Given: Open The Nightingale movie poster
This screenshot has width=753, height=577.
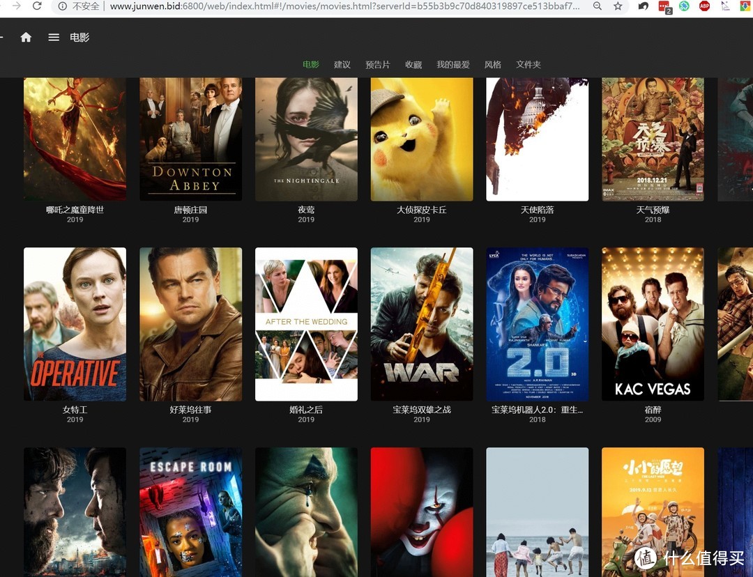Looking at the screenshot, I should tap(306, 139).
